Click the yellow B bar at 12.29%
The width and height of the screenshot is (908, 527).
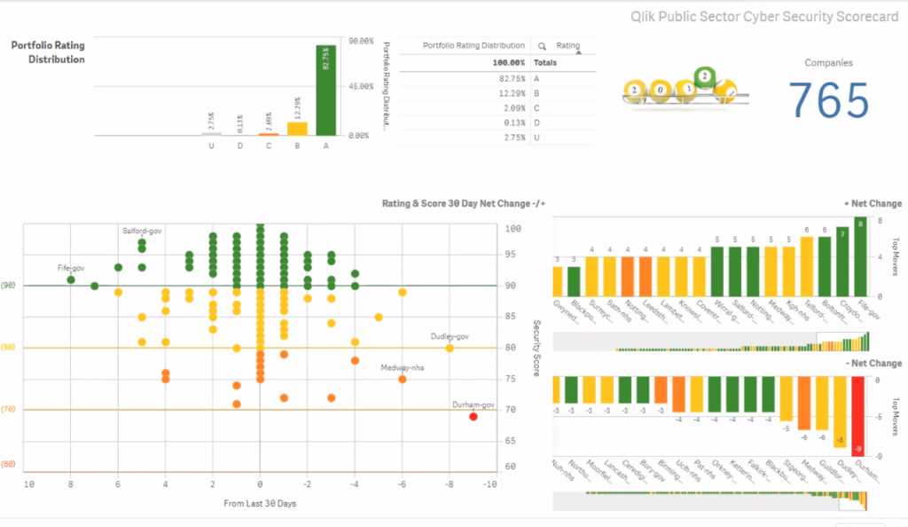pos(297,129)
